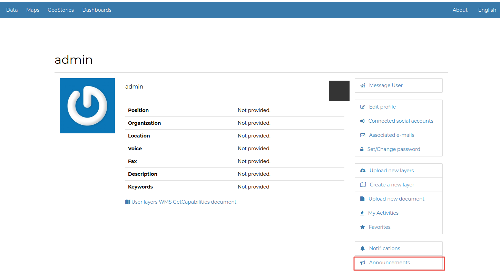Image resolution: width=500 pixels, height=275 pixels.
Task: Click the sign-in icon for Connected social accounts
Action: (x=362, y=121)
